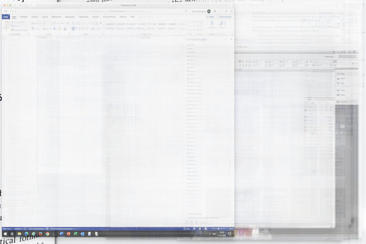The width and height of the screenshot is (366, 244).
Task: Click the bullet list icon
Action: (73, 23)
